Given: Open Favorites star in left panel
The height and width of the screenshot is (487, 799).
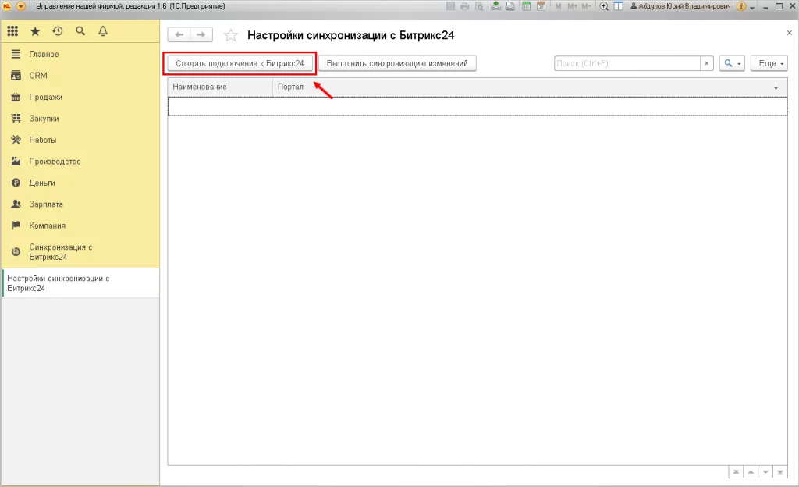Looking at the screenshot, I should (x=35, y=31).
